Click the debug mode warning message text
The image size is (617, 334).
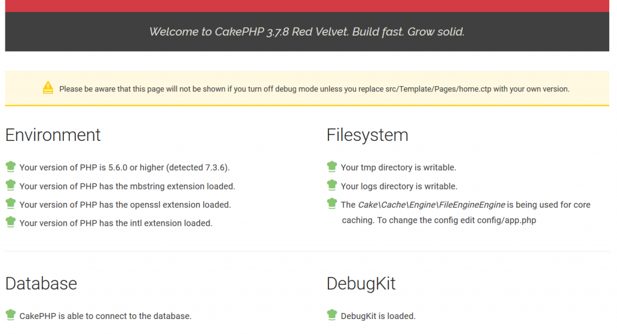(314, 89)
